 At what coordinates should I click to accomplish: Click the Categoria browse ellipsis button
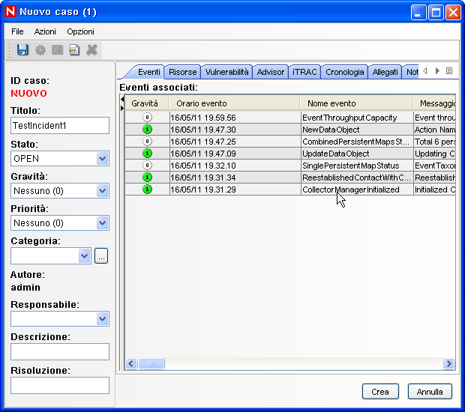coord(101,255)
